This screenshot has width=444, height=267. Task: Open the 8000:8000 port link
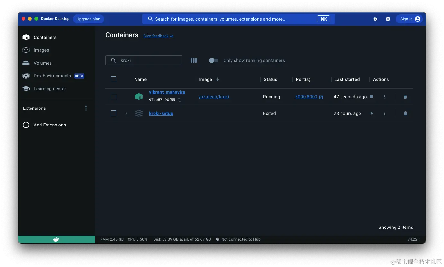coord(306,97)
